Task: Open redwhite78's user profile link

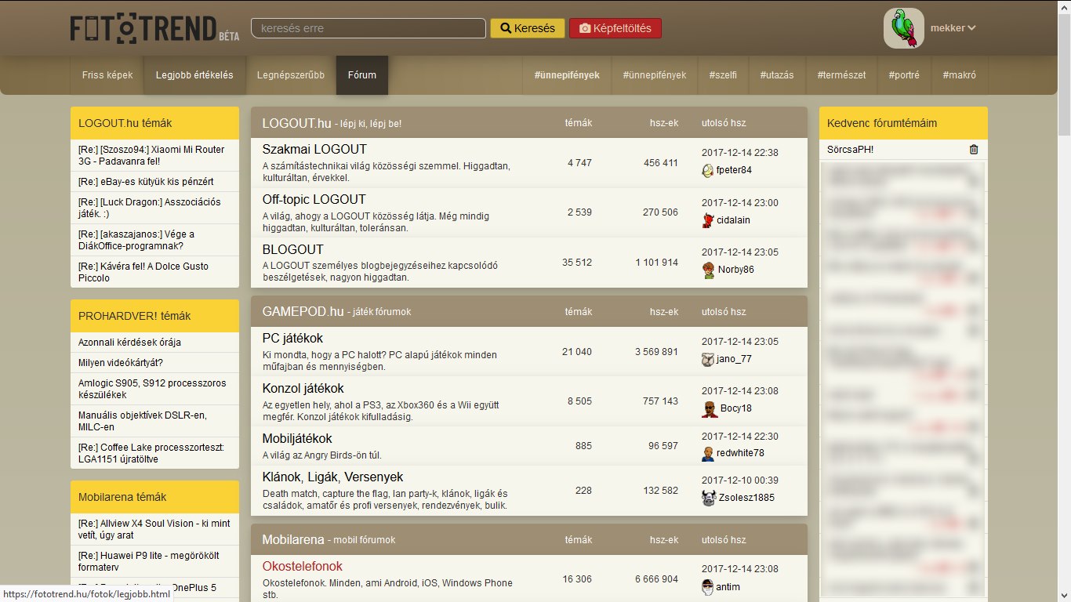Action: [740, 453]
